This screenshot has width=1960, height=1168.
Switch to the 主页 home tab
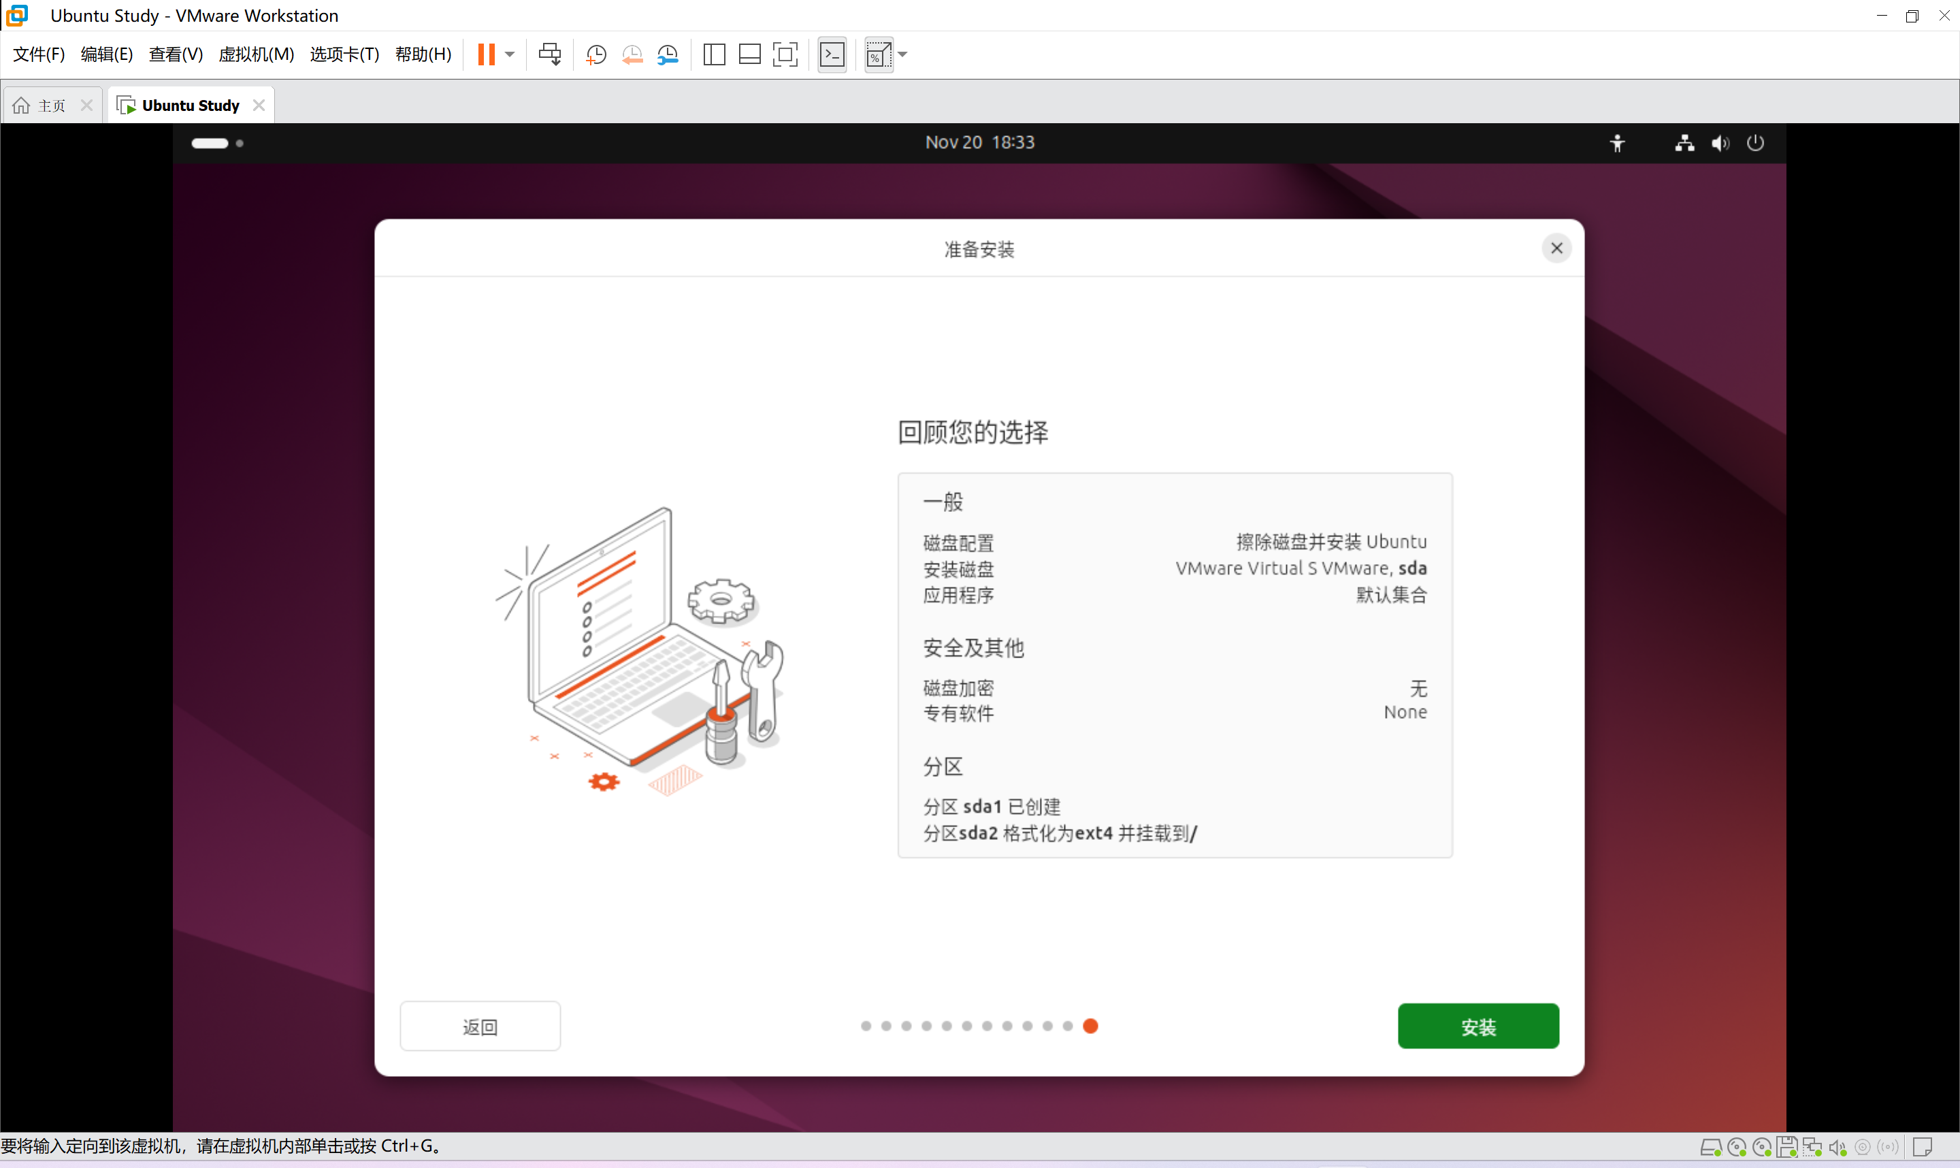tap(51, 106)
